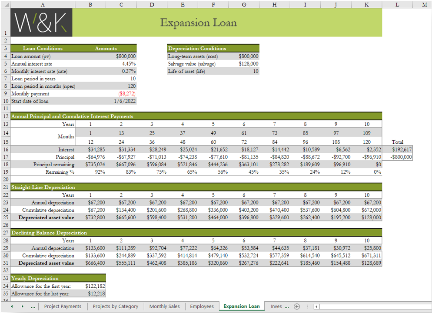432x313 pixels.
Task: Switch to the Project Payments sheet
Action: point(63,306)
